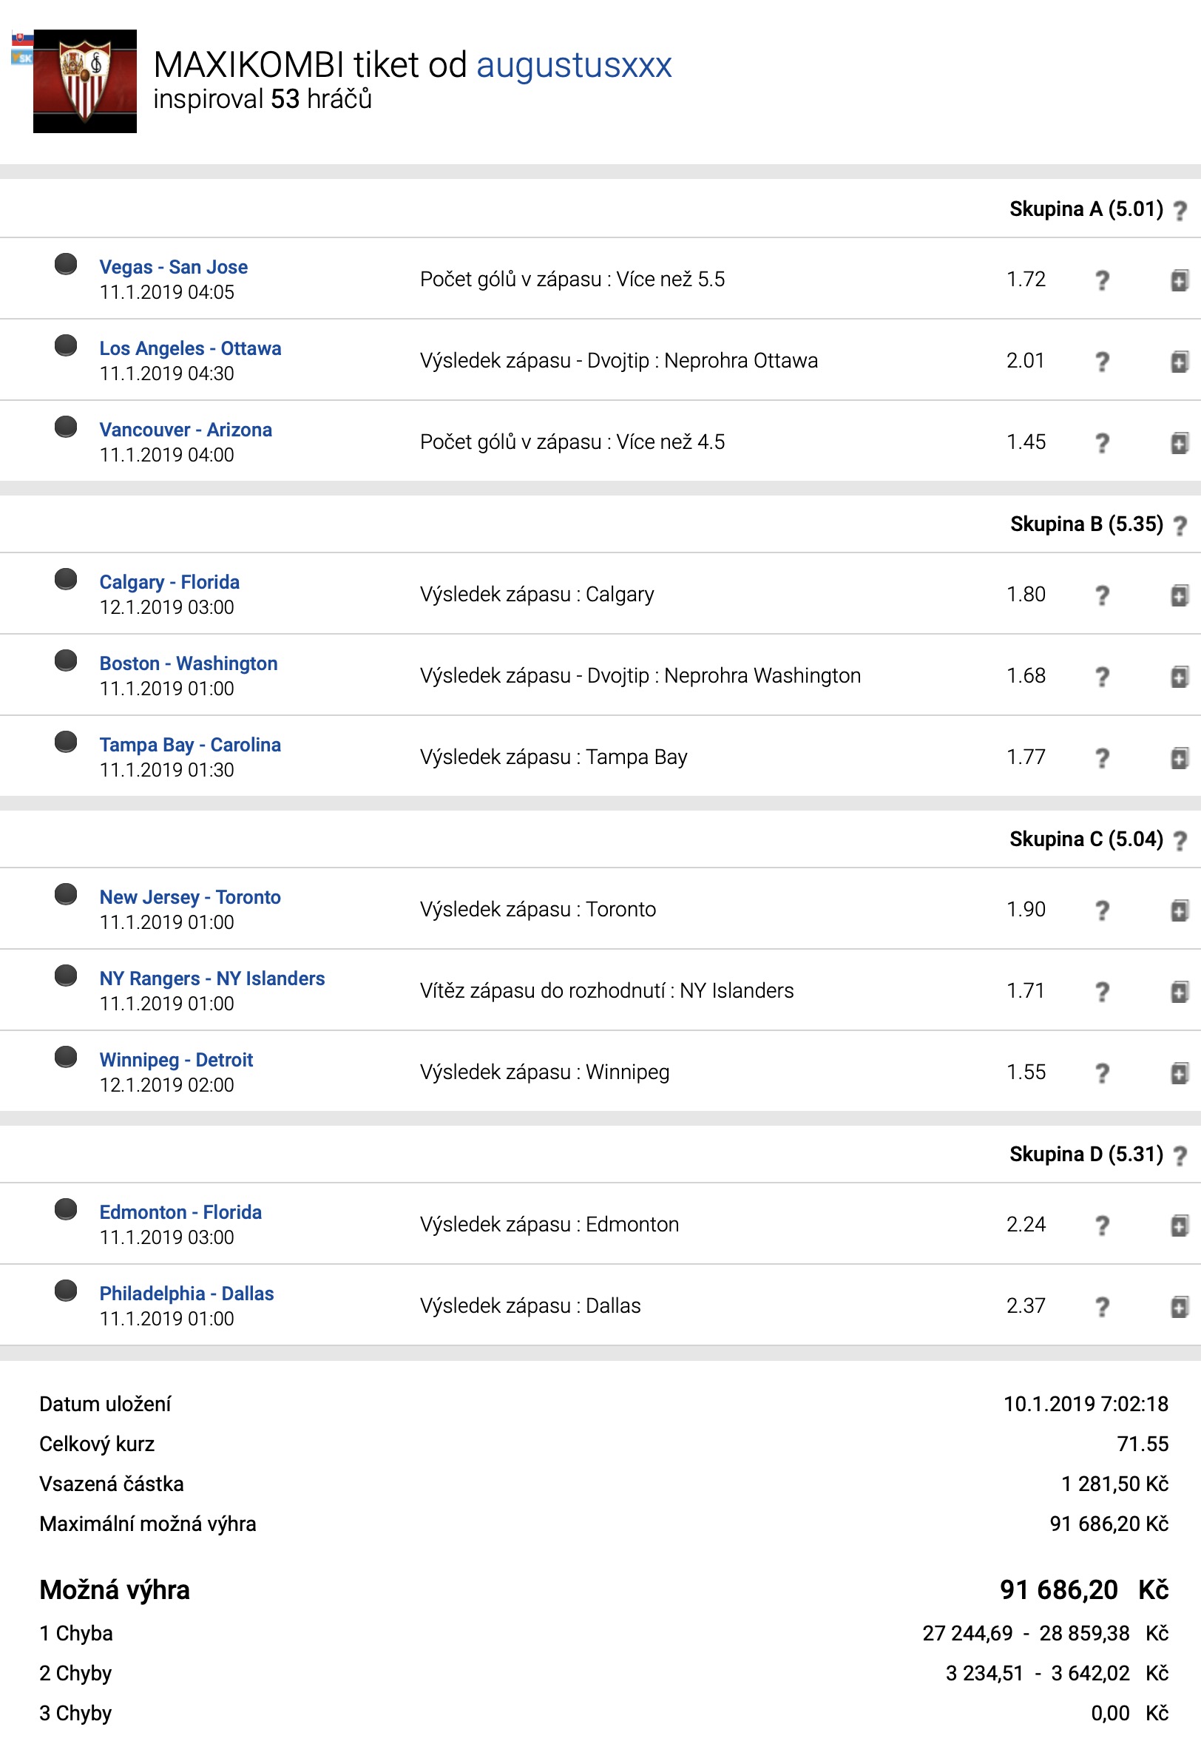Click the question mark beside odds 2.01

pos(1102,362)
